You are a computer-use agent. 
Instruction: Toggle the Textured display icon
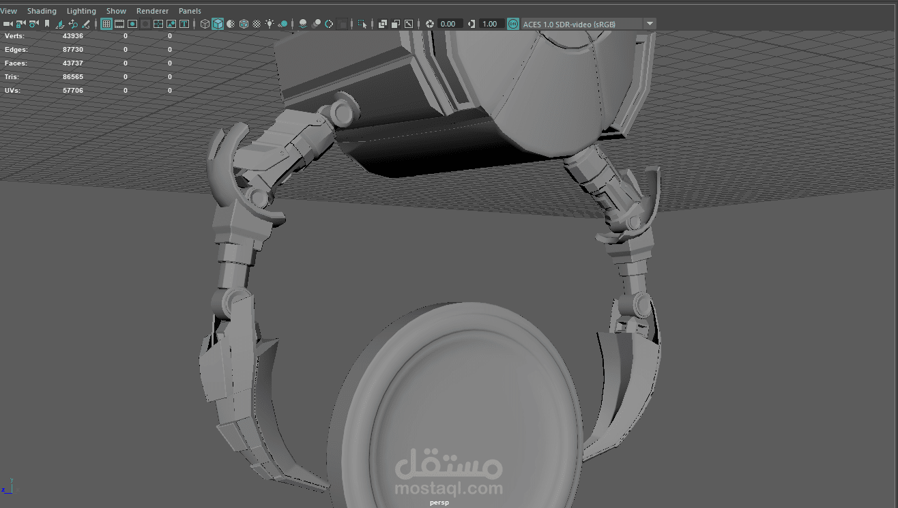(x=256, y=24)
